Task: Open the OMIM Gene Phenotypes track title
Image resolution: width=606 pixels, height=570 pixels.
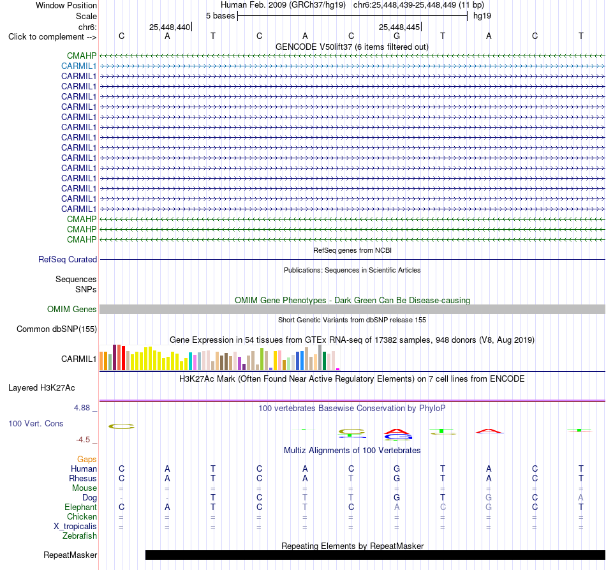Action: click(x=352, y=301)
